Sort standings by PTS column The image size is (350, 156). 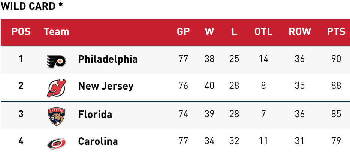[336, 32]
